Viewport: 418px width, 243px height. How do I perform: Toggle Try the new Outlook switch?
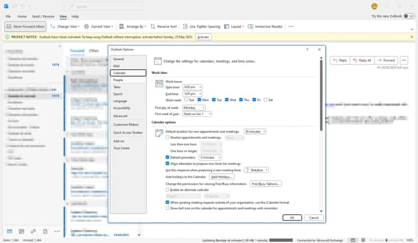(x=409, y=16)
